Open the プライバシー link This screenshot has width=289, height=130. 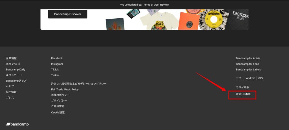[x=59, y=101]
